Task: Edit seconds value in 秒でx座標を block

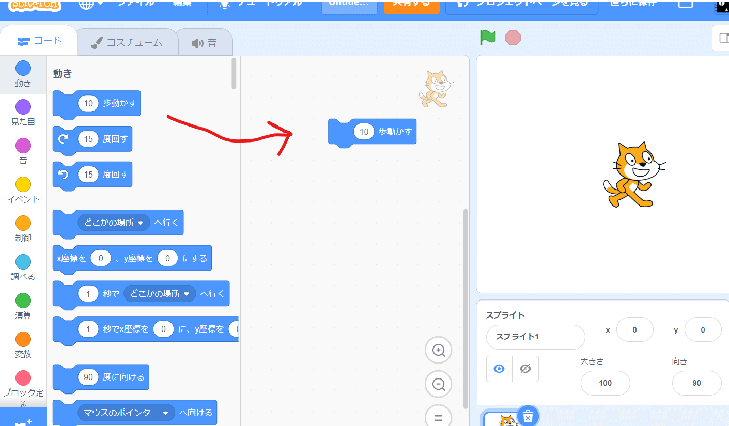Action: (x=88, y=329)
